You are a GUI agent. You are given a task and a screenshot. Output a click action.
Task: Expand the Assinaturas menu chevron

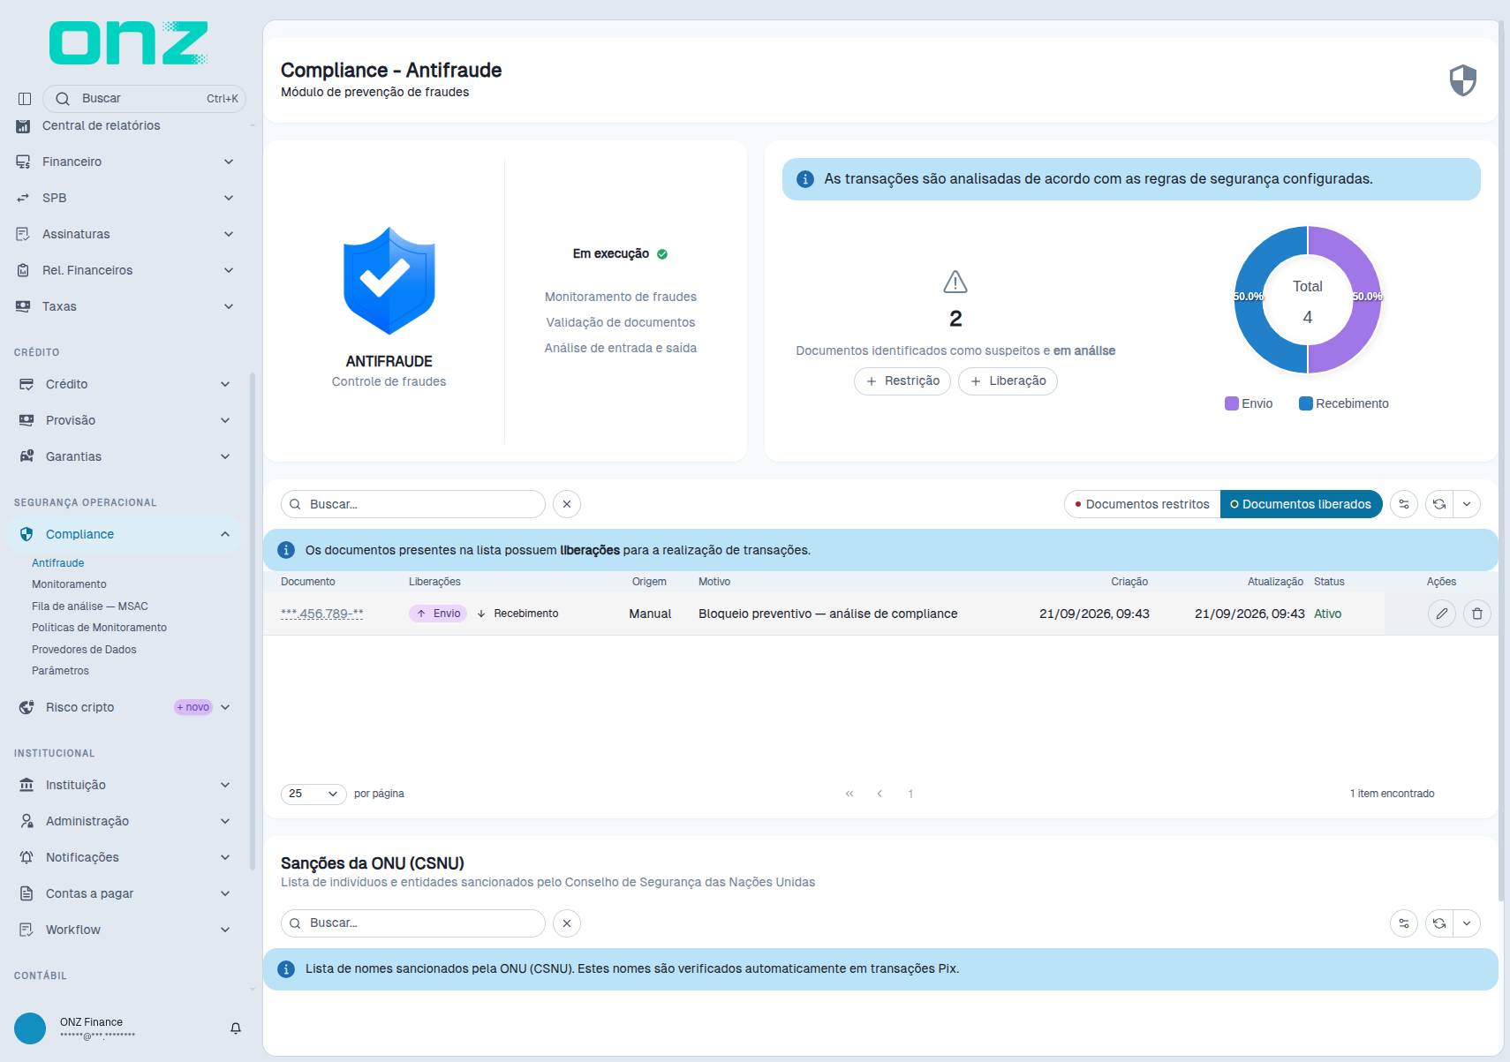pyautogui.click(x=229, y=234)
